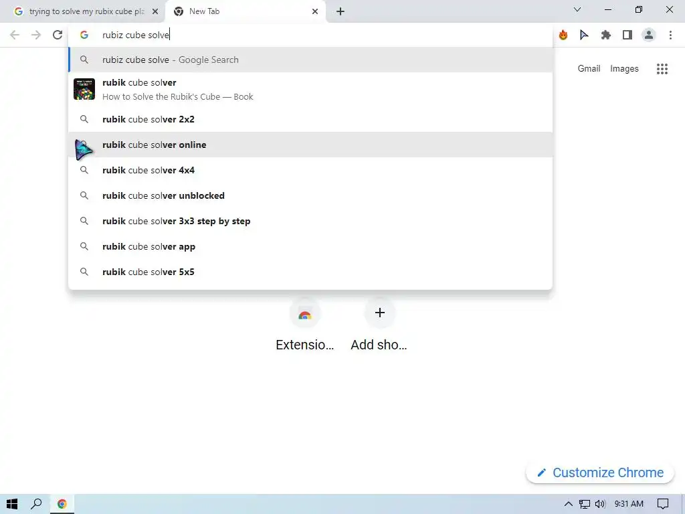Open the profile avatar menu
The image size is (685, 514).
649,35
